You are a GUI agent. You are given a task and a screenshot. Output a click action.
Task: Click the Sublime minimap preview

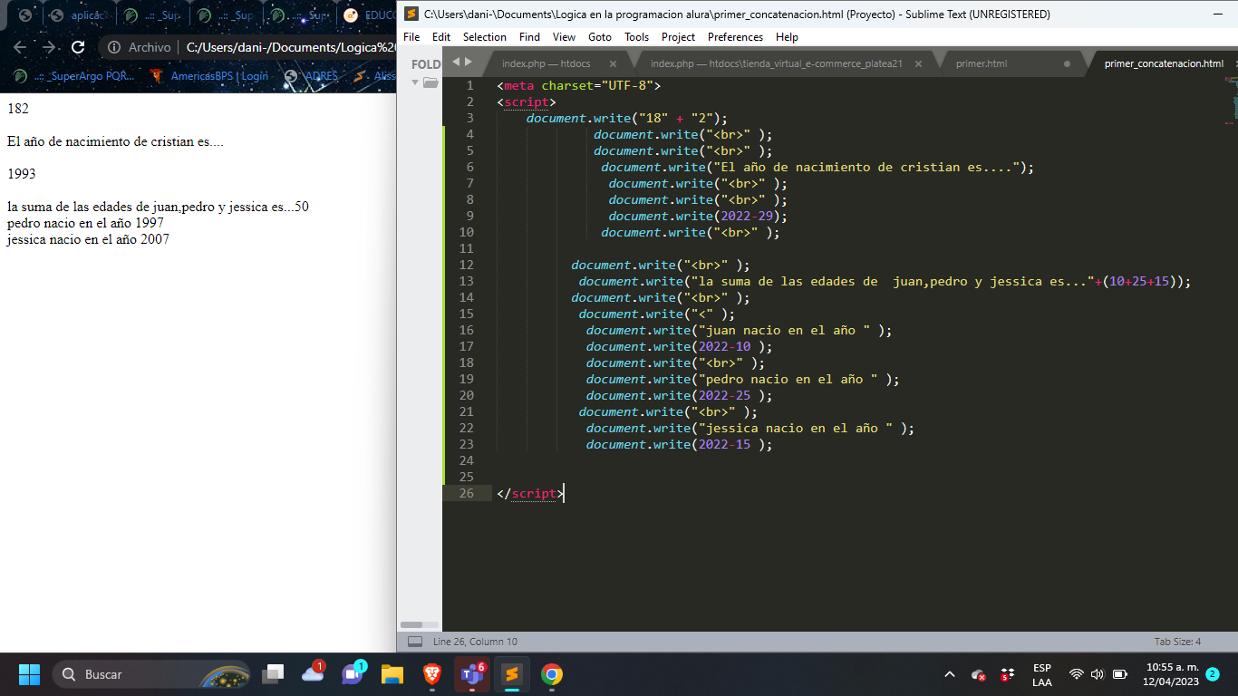(x=1231, y=100)
